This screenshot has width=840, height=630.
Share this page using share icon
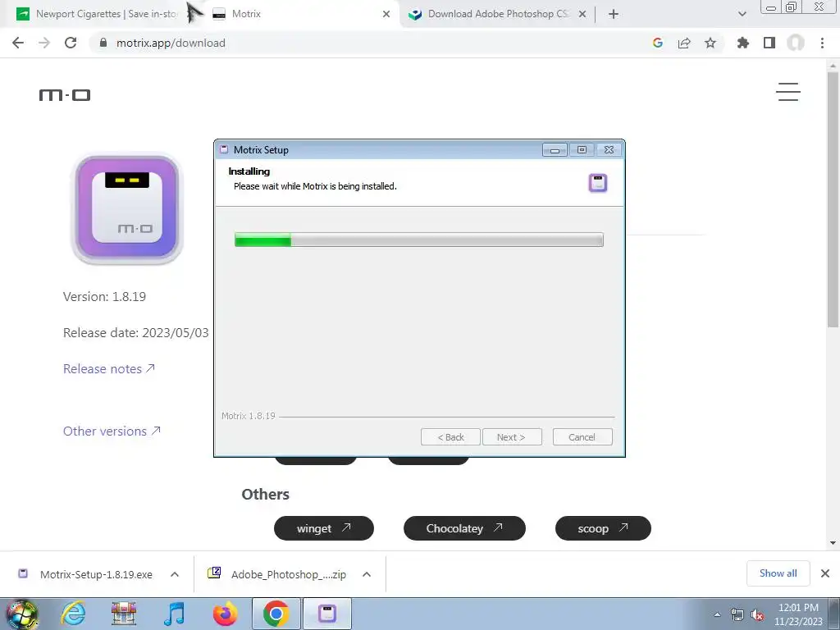coord(684,43)
